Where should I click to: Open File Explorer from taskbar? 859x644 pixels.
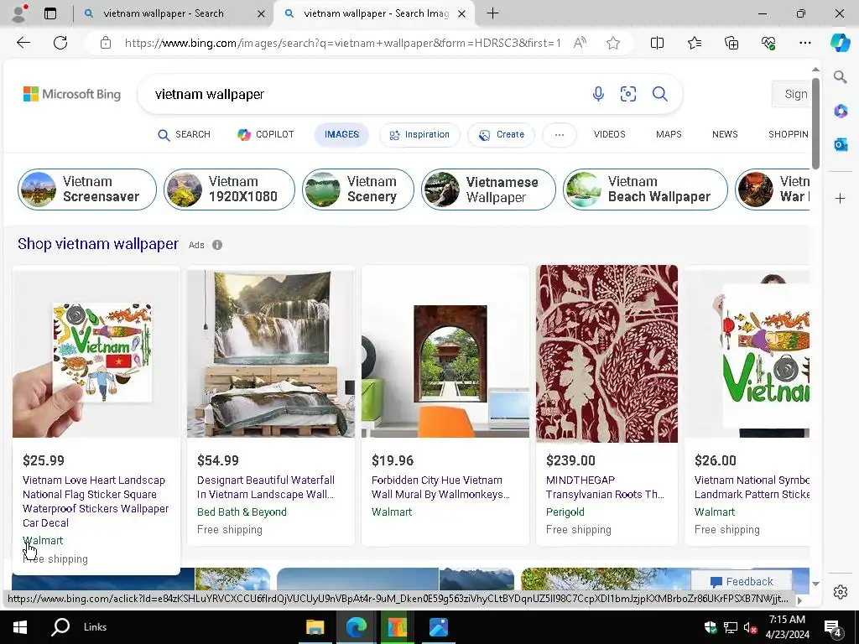[x=315, y=627]
